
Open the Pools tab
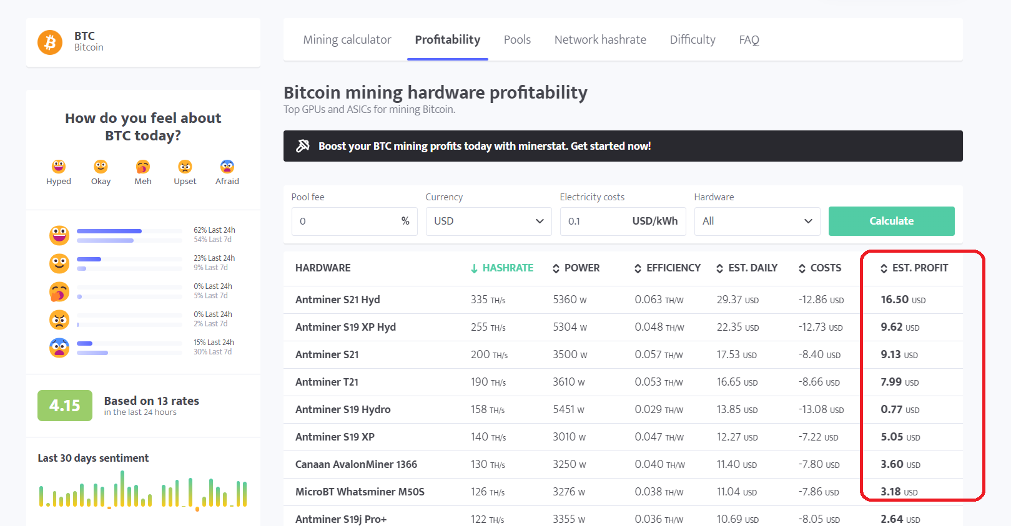tap(517, 40)
